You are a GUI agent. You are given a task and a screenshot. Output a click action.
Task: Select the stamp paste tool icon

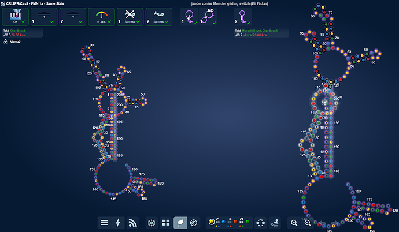(275, 223)
